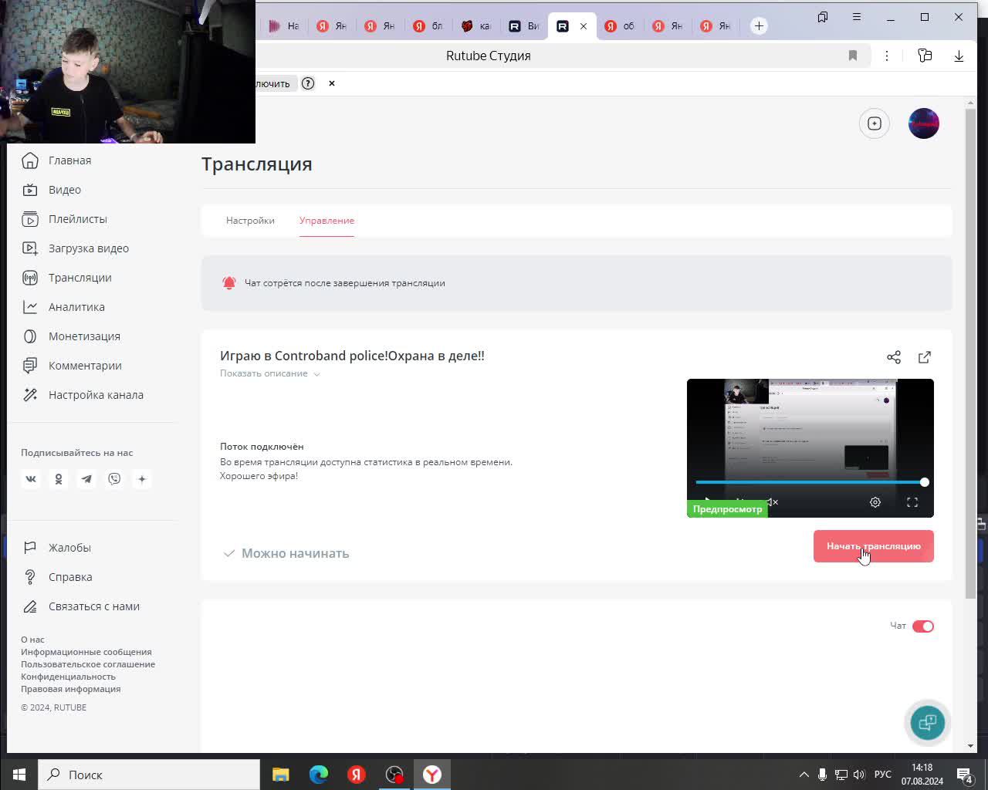Click the Начать трансляцию button
Image resolution: width=988 pixels, height=790 pixels.
pyautogui.click(x=874, y=546)
